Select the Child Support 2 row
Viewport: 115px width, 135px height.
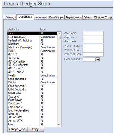coord(32,86)
